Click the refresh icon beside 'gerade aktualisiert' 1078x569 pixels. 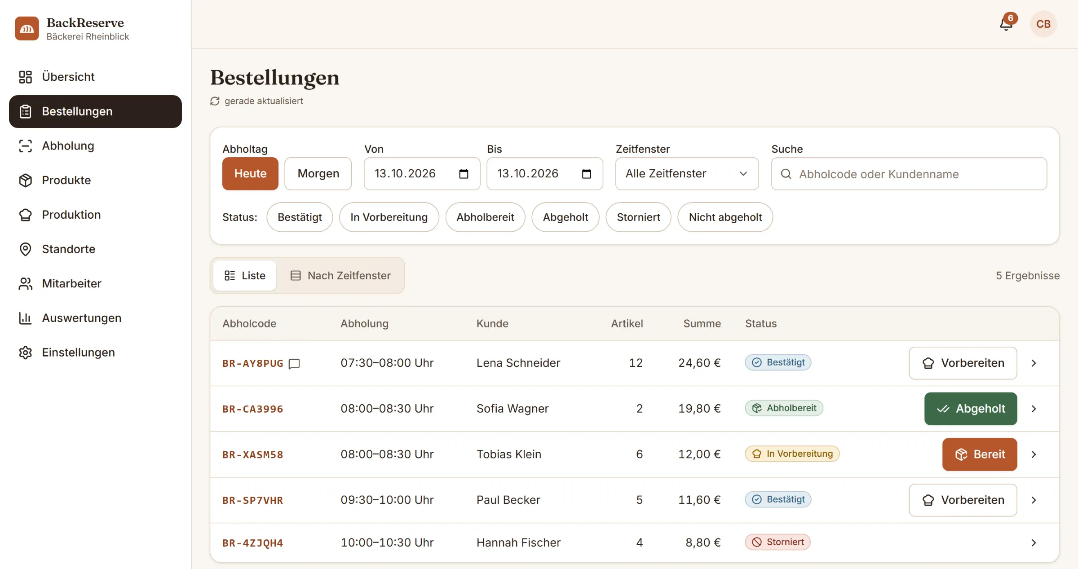point(215,101)
